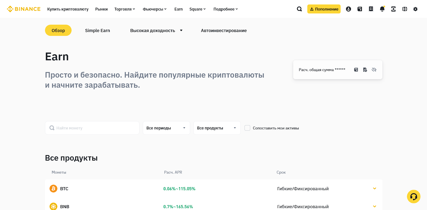The width and height of the screenshot is (427, 210).
Task: Click the 'Пополнение' deposit button
Action: point(324,9)
